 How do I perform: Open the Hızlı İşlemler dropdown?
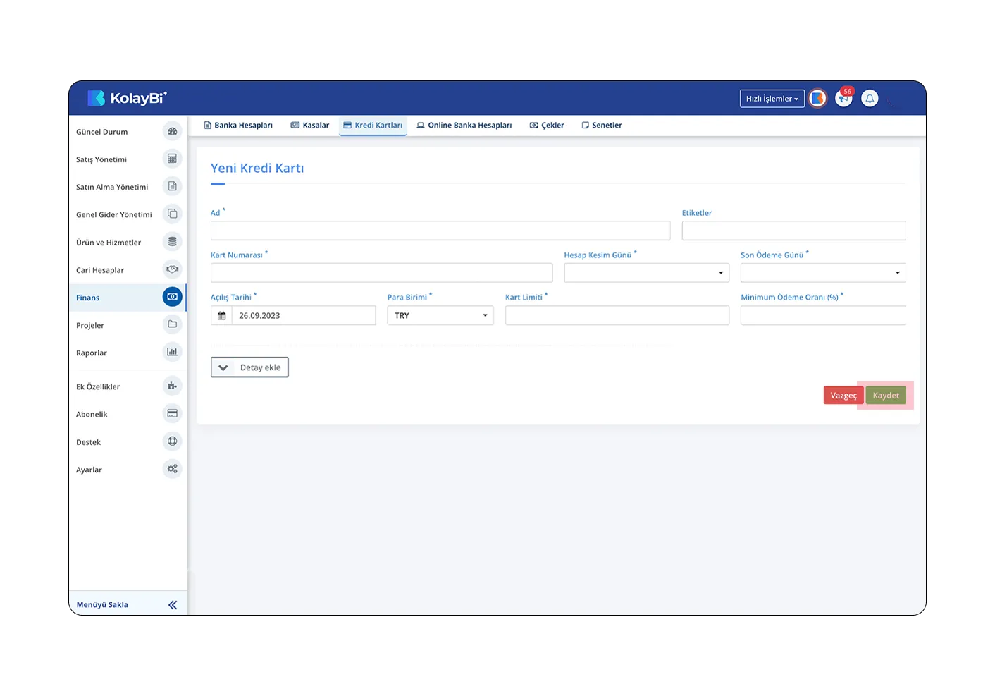click(x=772, y=99)
